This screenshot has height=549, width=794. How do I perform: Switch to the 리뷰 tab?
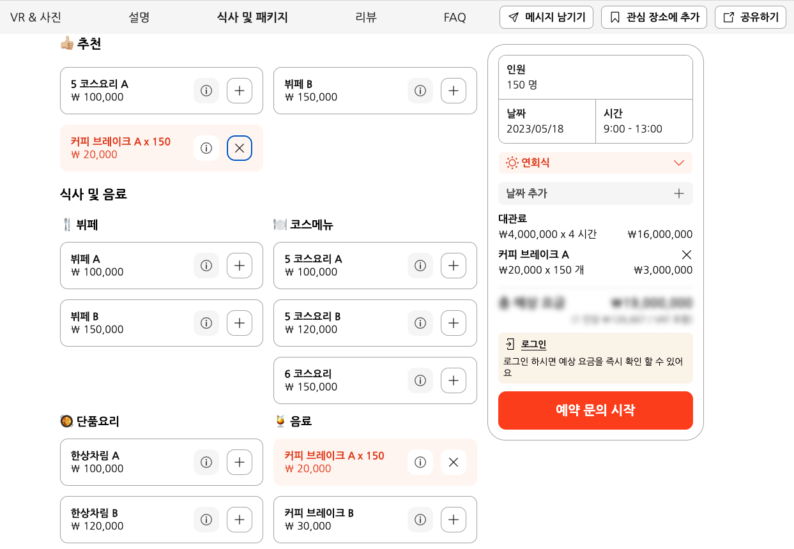point(366,17)
